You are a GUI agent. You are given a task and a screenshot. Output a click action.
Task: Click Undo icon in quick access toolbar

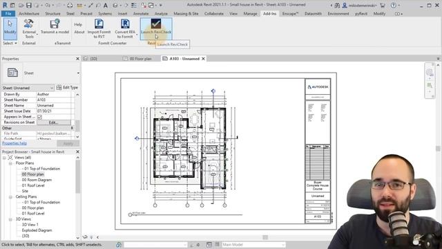pyautogui.click(x=48, y=5)
